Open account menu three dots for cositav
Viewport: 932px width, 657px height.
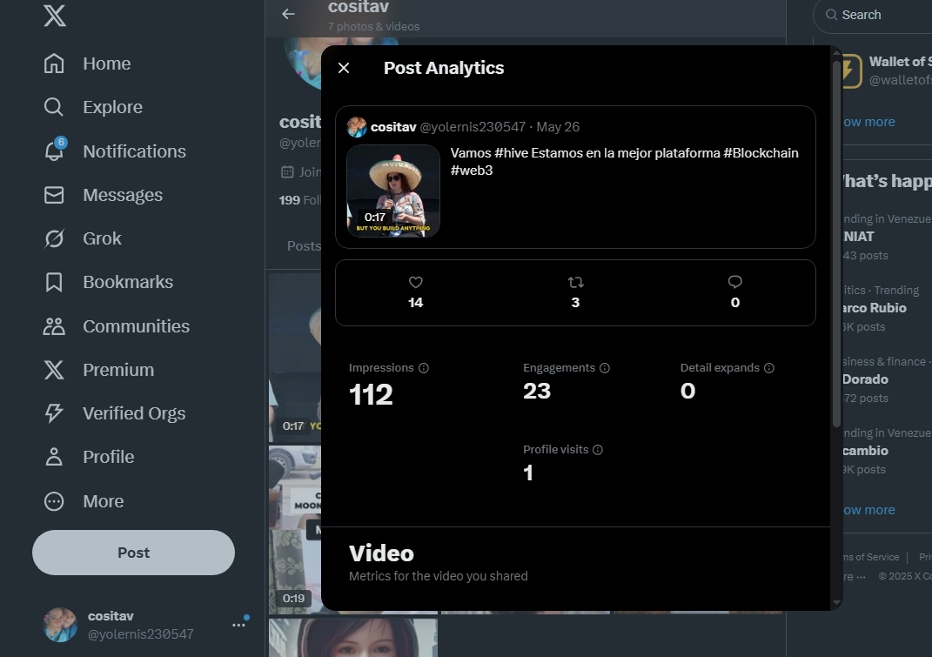pos(239,625)
